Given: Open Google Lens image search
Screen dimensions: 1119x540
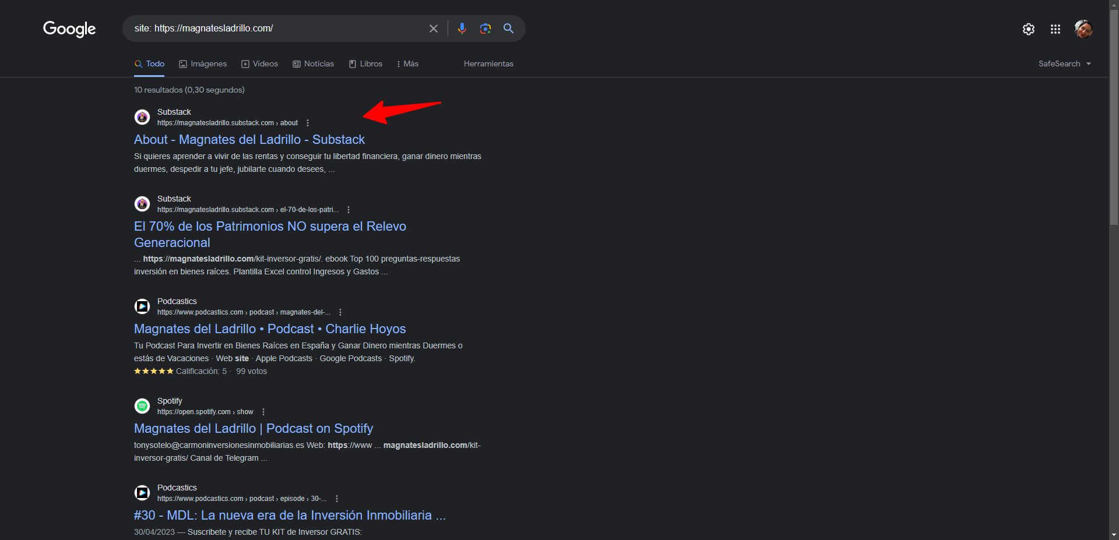Looking at the screenshot, I should click(x=485, y=29).
